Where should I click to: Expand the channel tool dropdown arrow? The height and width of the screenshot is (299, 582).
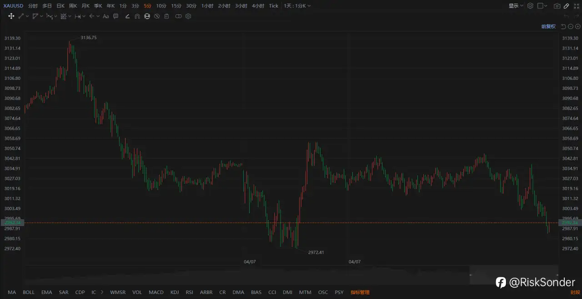[41, 16]
